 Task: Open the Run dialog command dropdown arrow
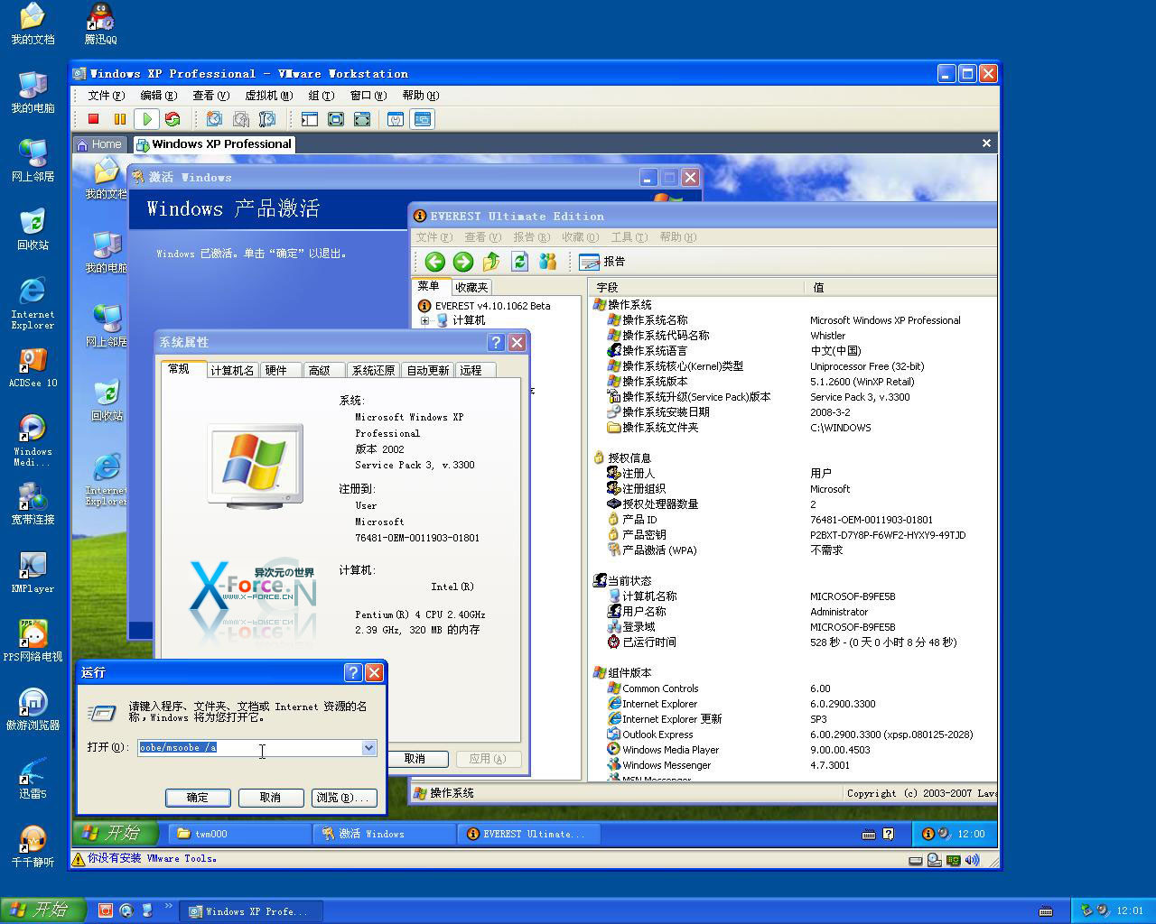pyautogui.click(x=368, y=747)
